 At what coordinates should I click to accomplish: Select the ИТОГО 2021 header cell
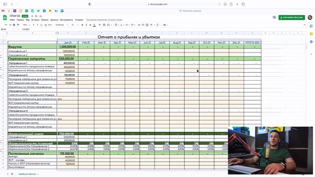[252, 43]
